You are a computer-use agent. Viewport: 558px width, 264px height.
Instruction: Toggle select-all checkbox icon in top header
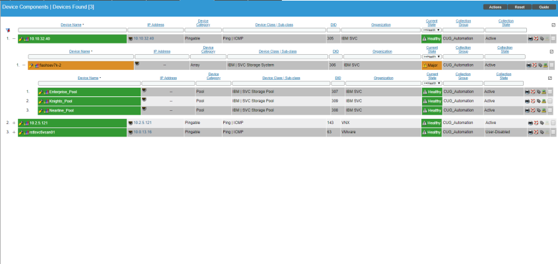(553, 25)
